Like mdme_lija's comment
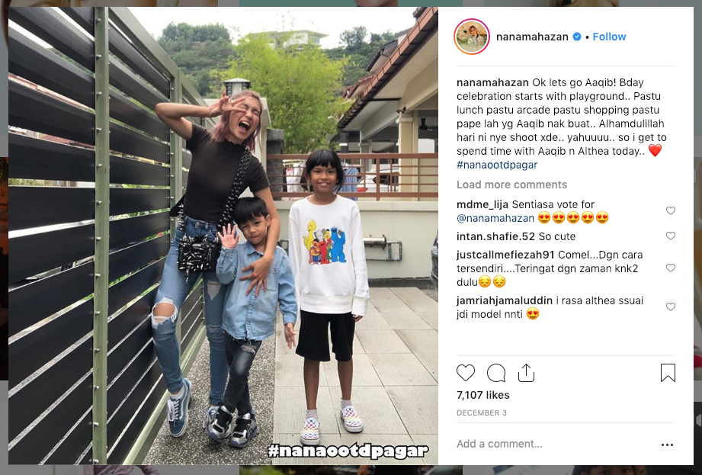Screen dimensions: 702x475 (x=670, y=210)
